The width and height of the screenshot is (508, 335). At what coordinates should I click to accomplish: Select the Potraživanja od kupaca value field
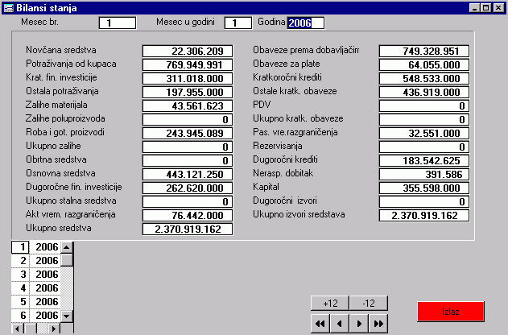coord(188,64)
